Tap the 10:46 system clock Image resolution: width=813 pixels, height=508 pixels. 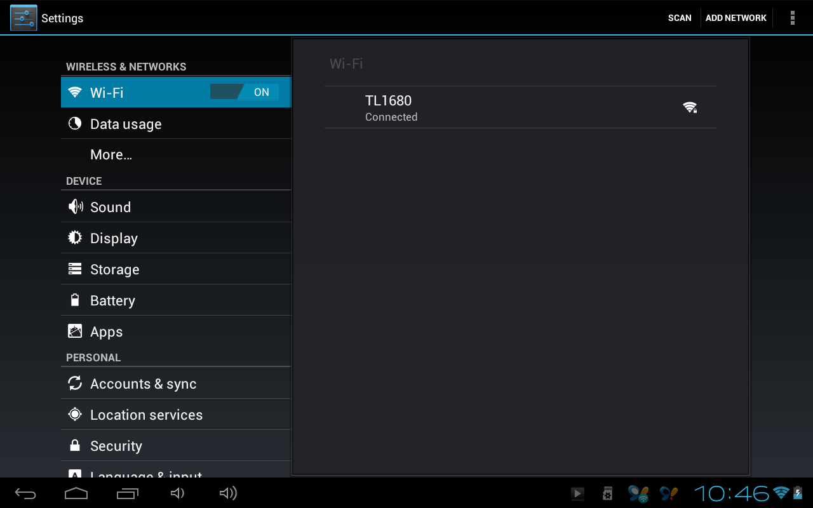point(732,493)
